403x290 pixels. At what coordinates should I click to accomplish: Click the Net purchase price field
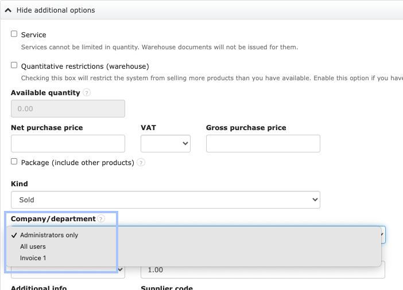coord(68,143)
